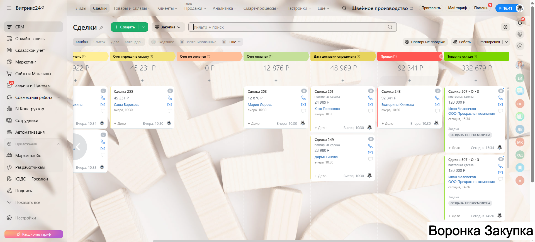Add a quick deal under Счет не оплачен
The image size is (535, 242).
209,81
